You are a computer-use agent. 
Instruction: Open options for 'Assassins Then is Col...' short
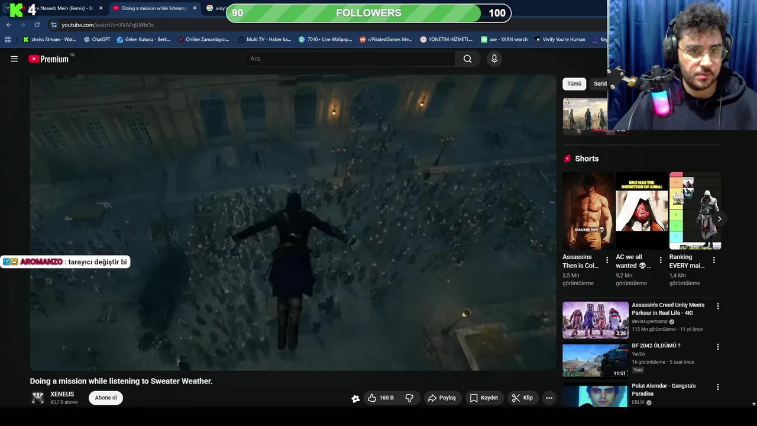coord(607,260)
